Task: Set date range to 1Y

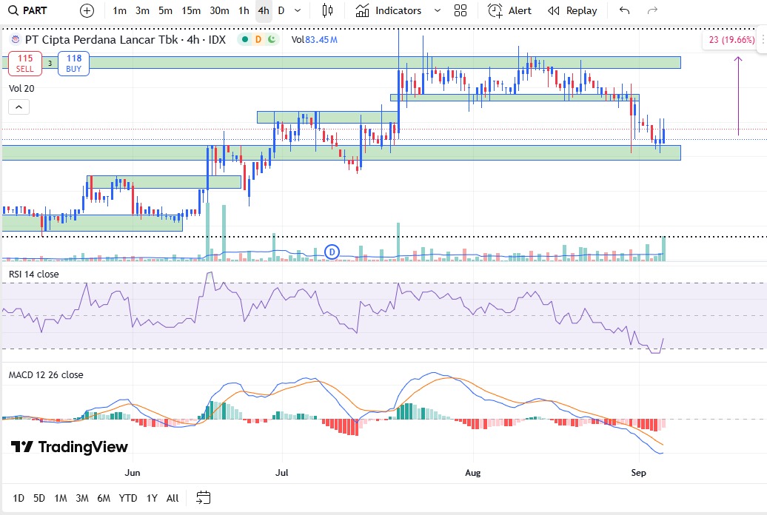Action: [x=152, y=499]
